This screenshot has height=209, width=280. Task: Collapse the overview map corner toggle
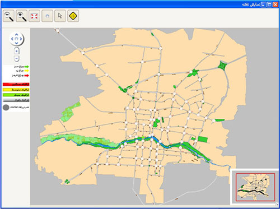[x=276, y=204]
